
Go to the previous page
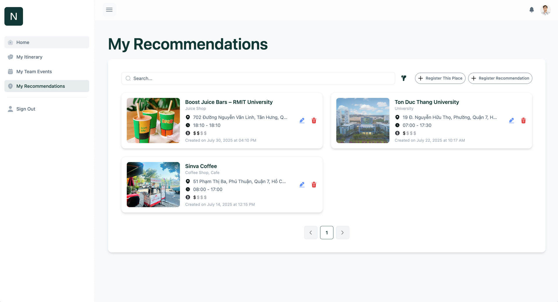point(311,233)
